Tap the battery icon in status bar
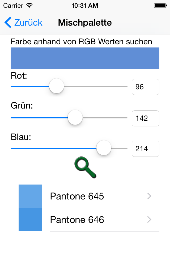Screen dimensions: 170x256 [x=161, y=5]
